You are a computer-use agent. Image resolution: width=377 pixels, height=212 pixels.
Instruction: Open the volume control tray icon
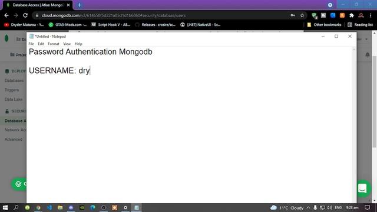coord(330,208)
